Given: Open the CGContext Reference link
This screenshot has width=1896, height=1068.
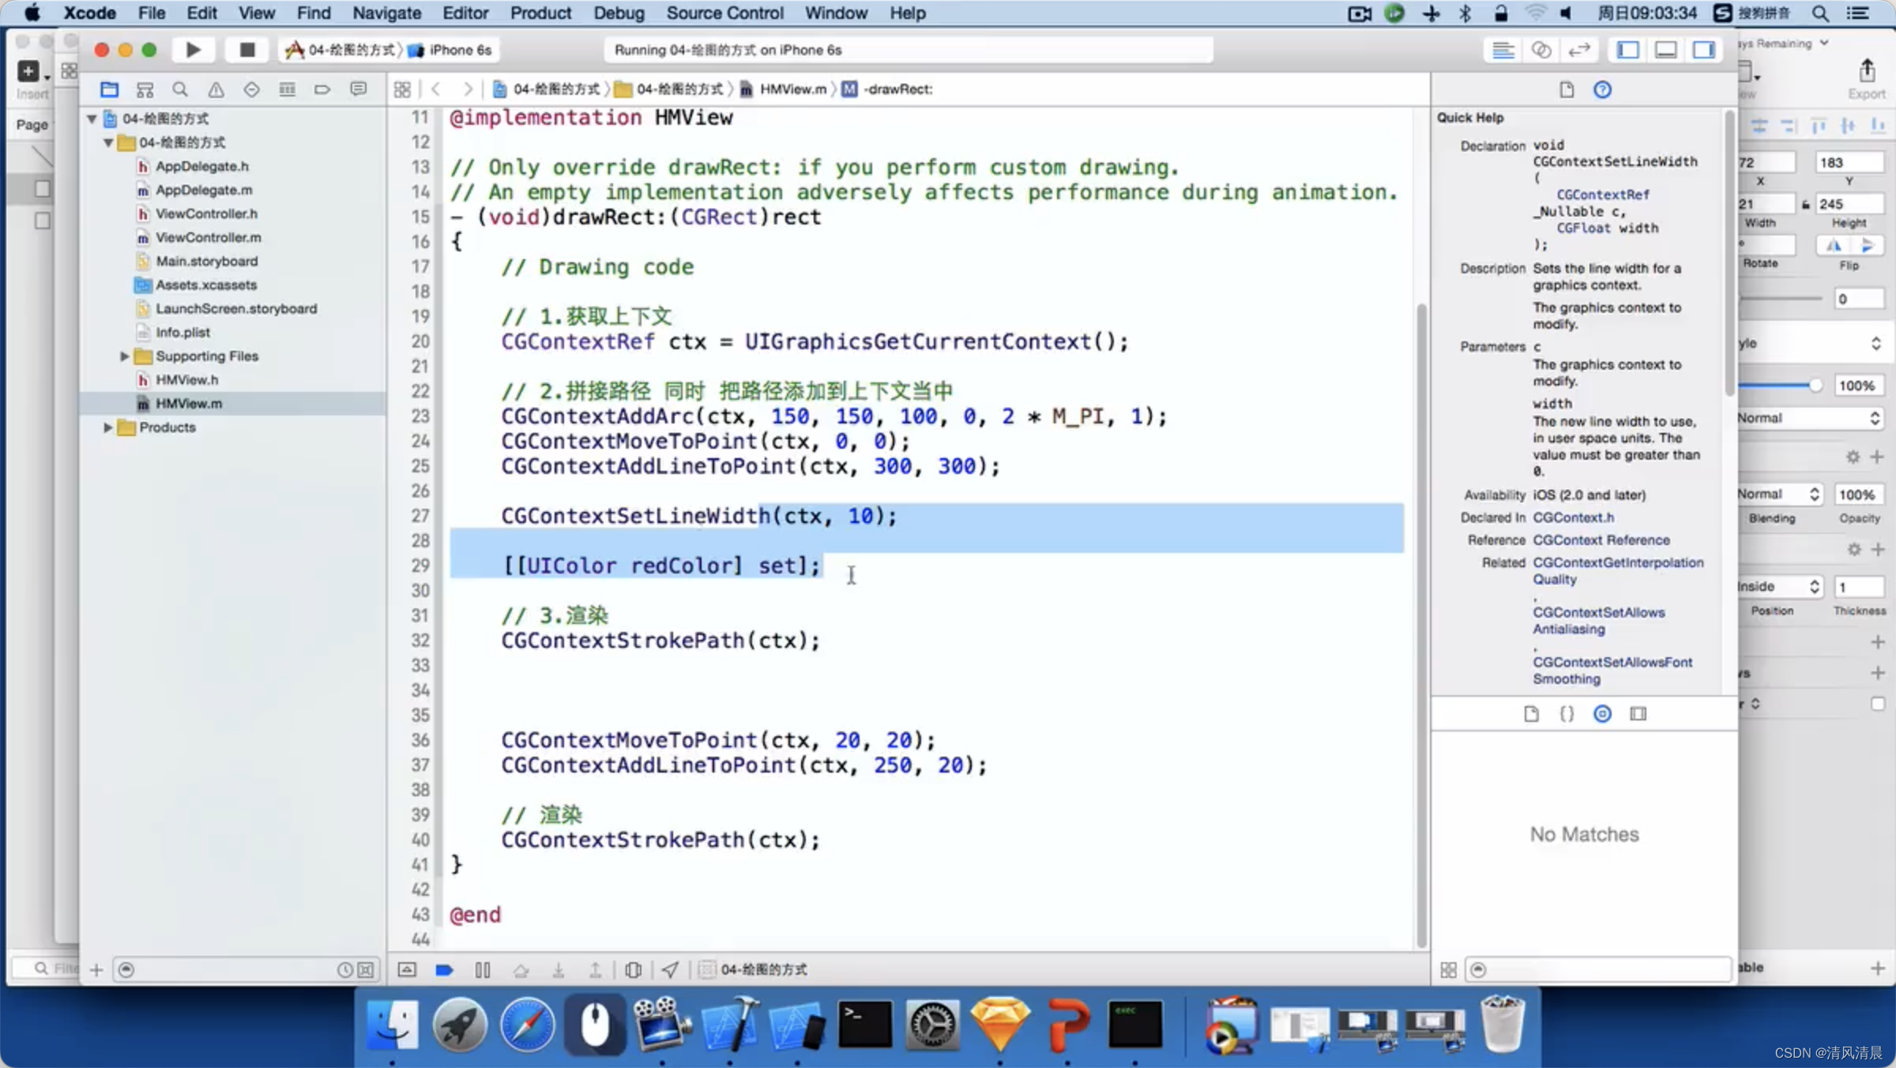Looking at the screenshot, I should coord(1601,540).
